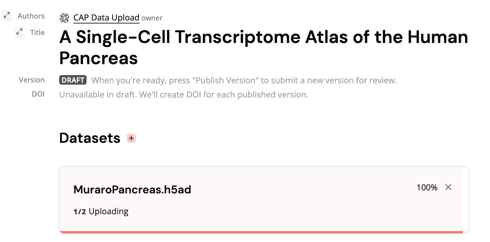490x242 pixels.
Task: Add a new dataset with the plus icon
Action: [x=131, y=138]
